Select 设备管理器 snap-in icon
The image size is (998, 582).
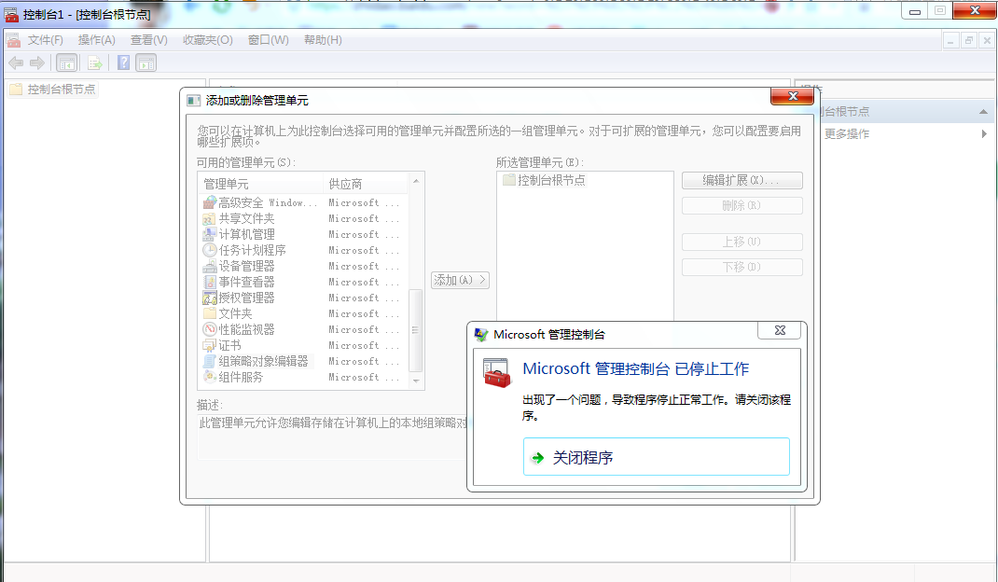[210, 266]
